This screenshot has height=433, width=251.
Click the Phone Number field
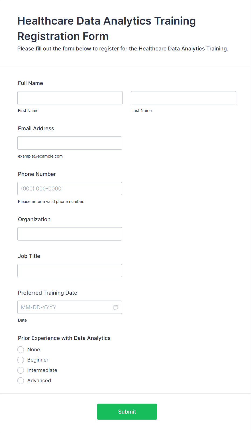pos(70,189)
